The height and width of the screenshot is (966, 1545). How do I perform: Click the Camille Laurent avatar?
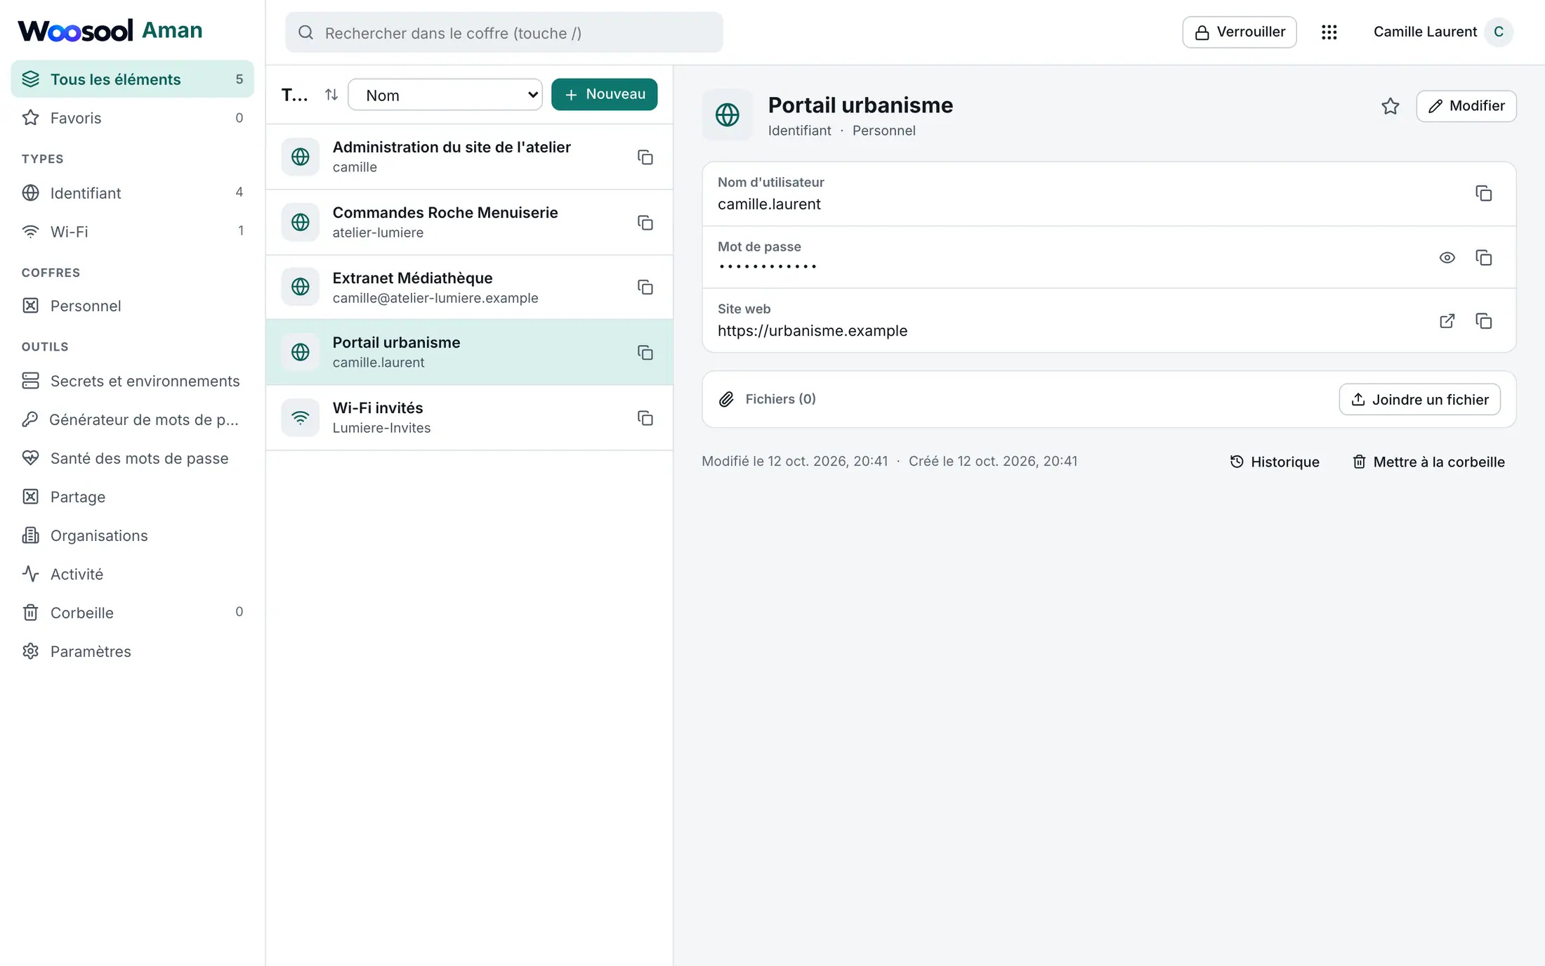(x=1498, y=32)
